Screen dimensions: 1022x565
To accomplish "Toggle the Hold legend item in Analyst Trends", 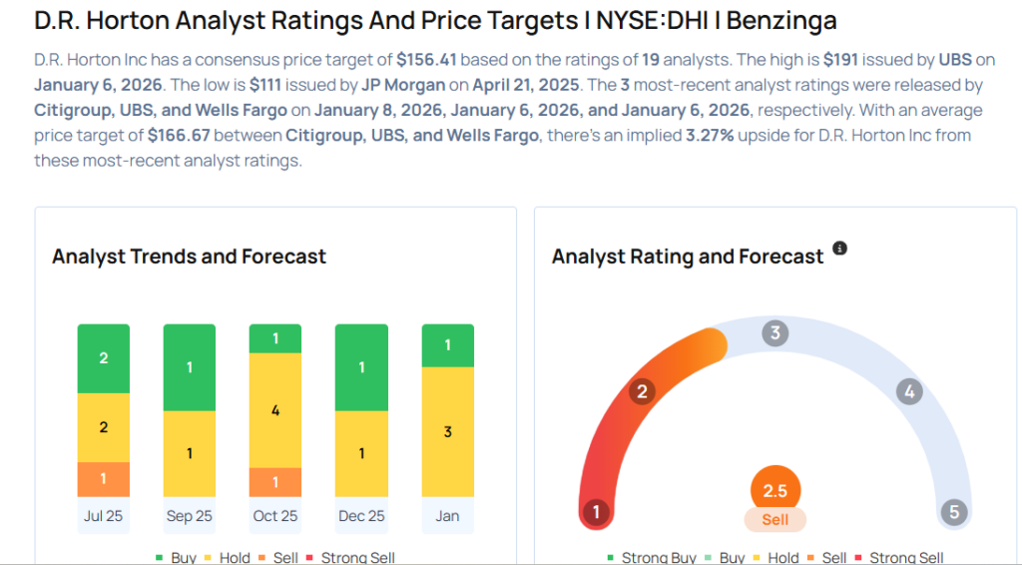I will 228,557.
